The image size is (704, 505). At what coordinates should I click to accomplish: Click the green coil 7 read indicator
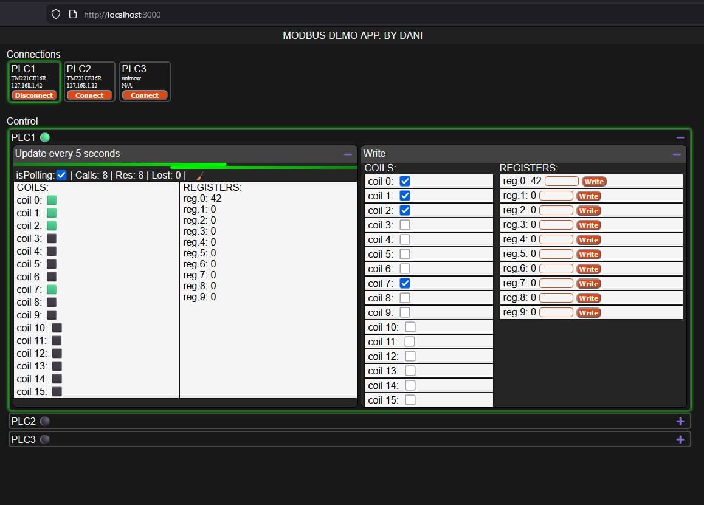click(x=52, y=289)
